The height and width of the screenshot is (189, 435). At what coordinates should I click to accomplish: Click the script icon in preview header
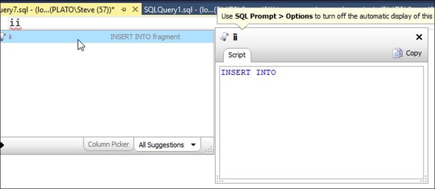click(x=224, y=37)
